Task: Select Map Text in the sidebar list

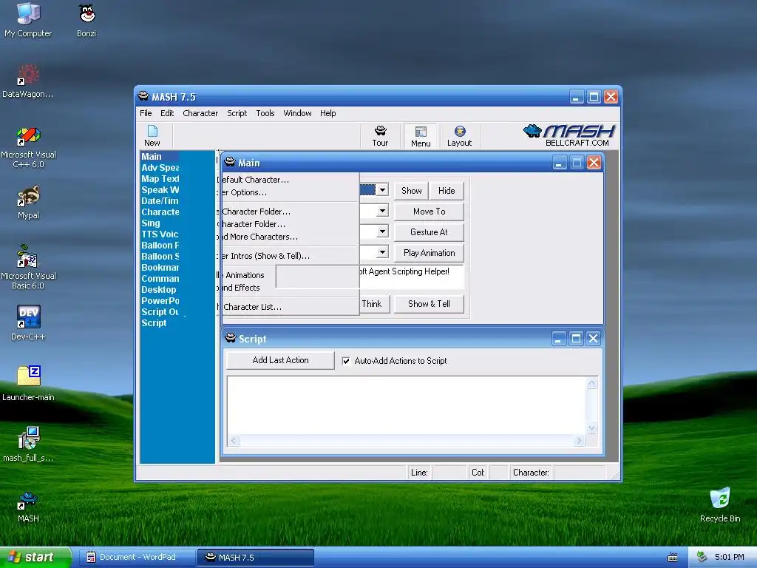Action: pyautogui.click(x=160, y=179)
